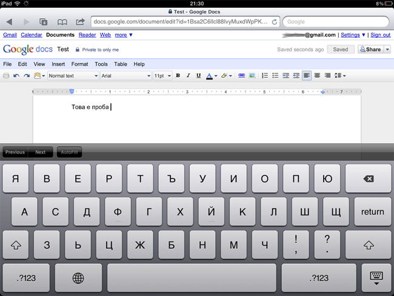Viewport: 394px width, 296px height.
Task: Tap the space bar
Action: tap(192, 278)
